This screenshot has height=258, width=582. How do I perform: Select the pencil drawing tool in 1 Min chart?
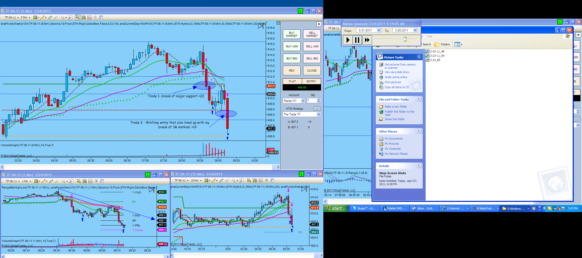pyautogui.click(x=44, y=181)
